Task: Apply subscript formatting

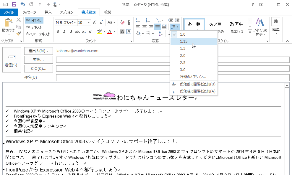Action: coord(84,32)
